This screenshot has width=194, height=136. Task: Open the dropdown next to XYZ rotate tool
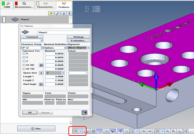(137, 131)
